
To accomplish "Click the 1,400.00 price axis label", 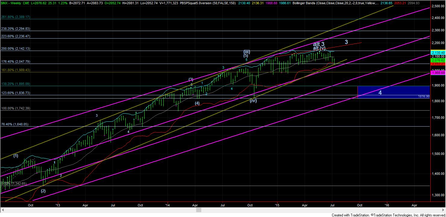I will tap(438, 174).
